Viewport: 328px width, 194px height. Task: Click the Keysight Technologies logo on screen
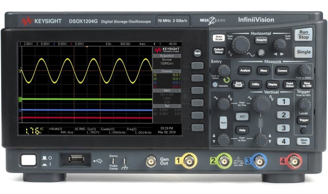167,50
